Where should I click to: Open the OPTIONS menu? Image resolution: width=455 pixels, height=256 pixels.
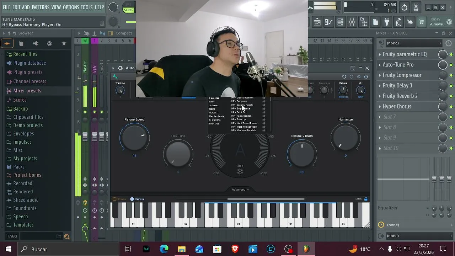pyautogui.click(x=71, y=7)
